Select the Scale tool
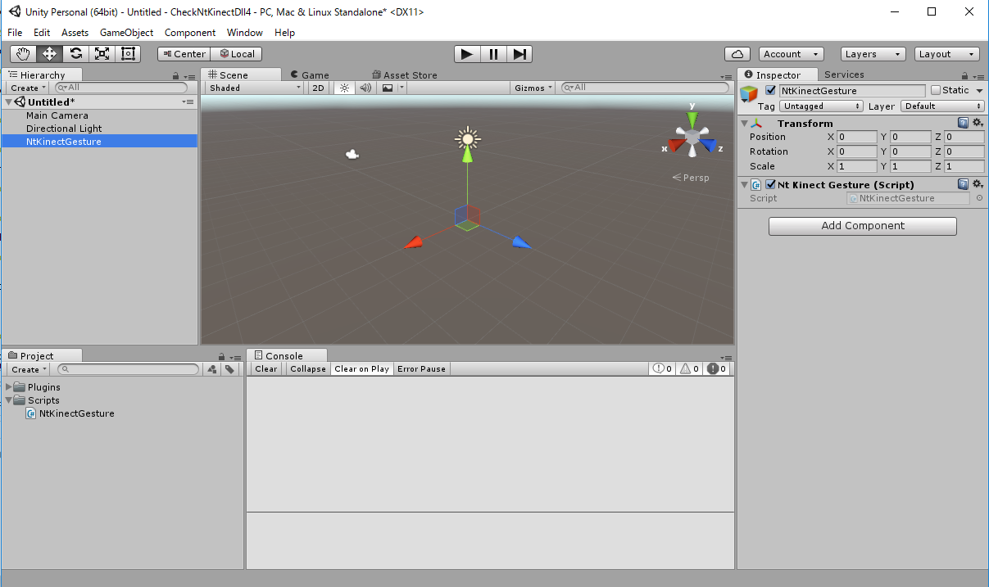The height and width of the screenshot is (587, 989). click(x=102, y=54)
